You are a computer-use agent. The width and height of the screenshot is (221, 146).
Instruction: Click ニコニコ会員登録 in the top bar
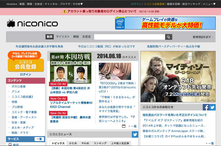(x=154, y=4)
